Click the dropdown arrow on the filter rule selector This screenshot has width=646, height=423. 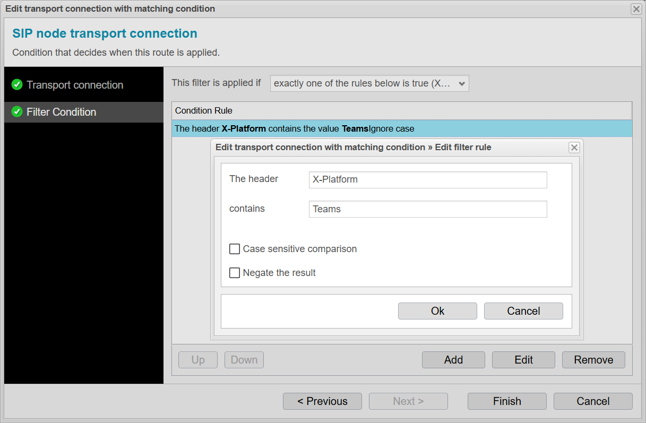[x=461, y=83]
